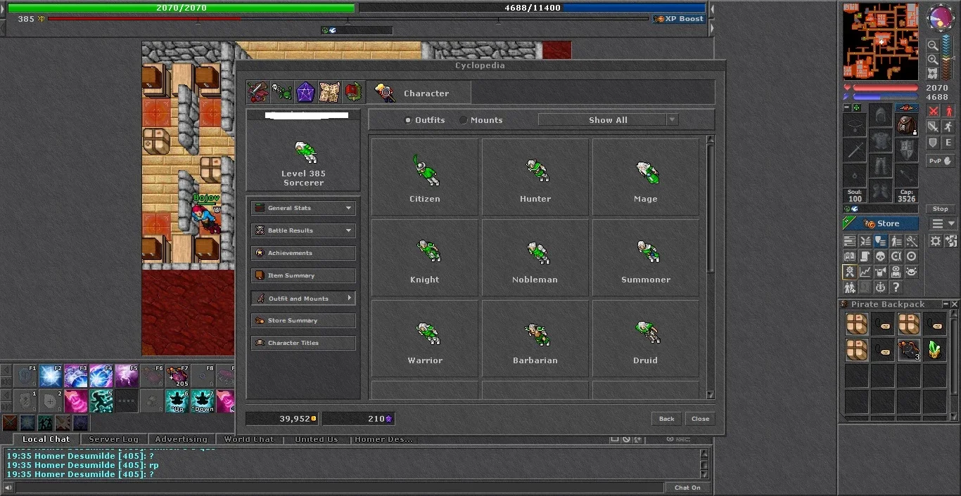
Task: Open the hamburger menu dropdown in sidebar
Action: (x=943, y=223)
